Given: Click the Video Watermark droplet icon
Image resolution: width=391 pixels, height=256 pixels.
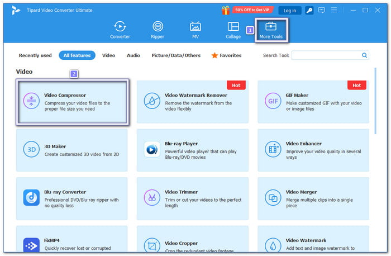Looking at the screenshot, I should pos(273,245).
